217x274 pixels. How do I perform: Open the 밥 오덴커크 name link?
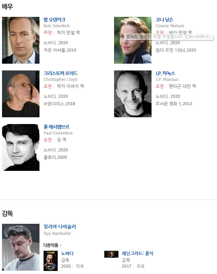tap(54, 20)
